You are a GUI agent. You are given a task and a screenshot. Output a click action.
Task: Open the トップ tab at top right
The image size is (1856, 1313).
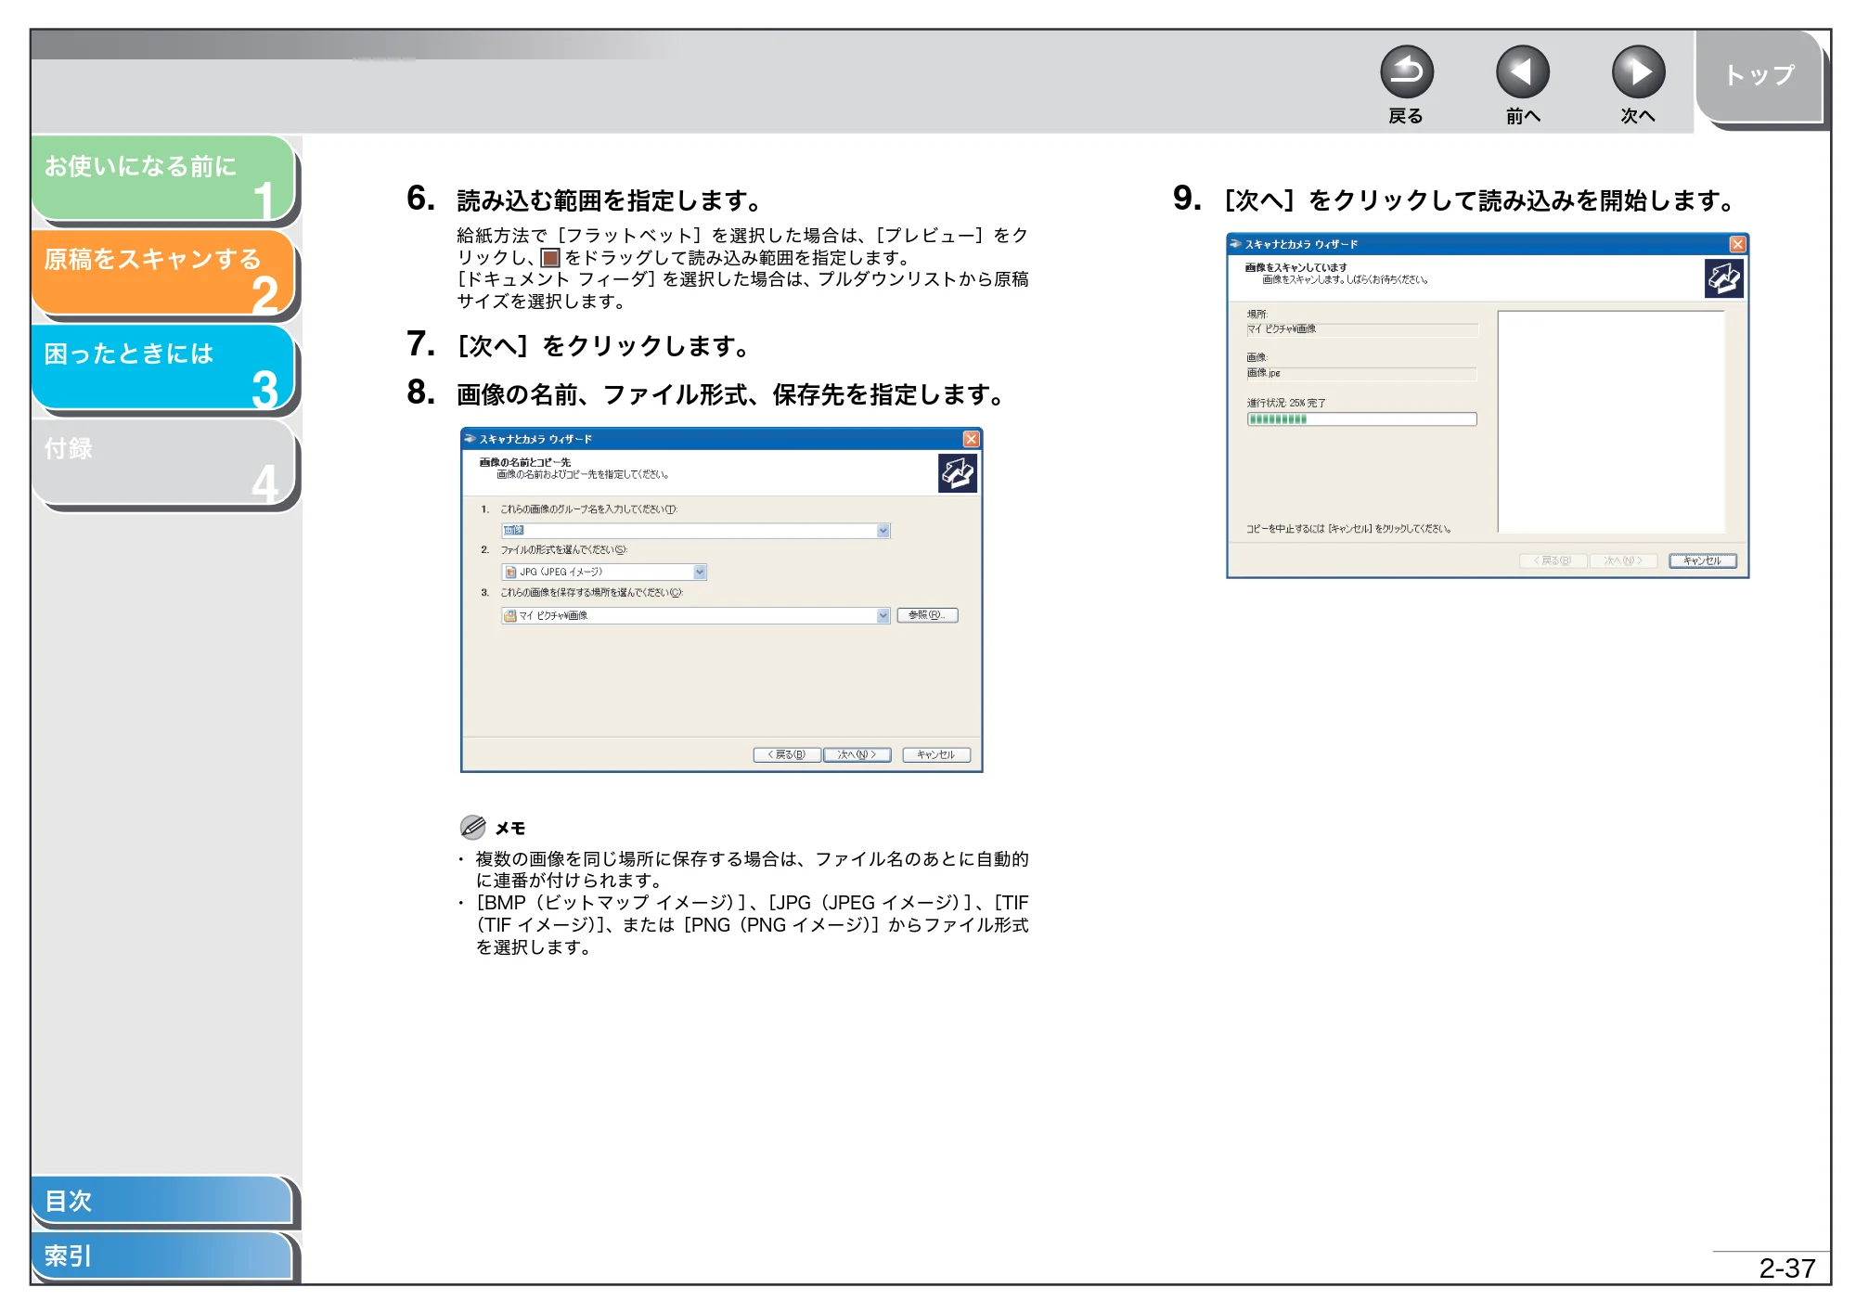1759,76
